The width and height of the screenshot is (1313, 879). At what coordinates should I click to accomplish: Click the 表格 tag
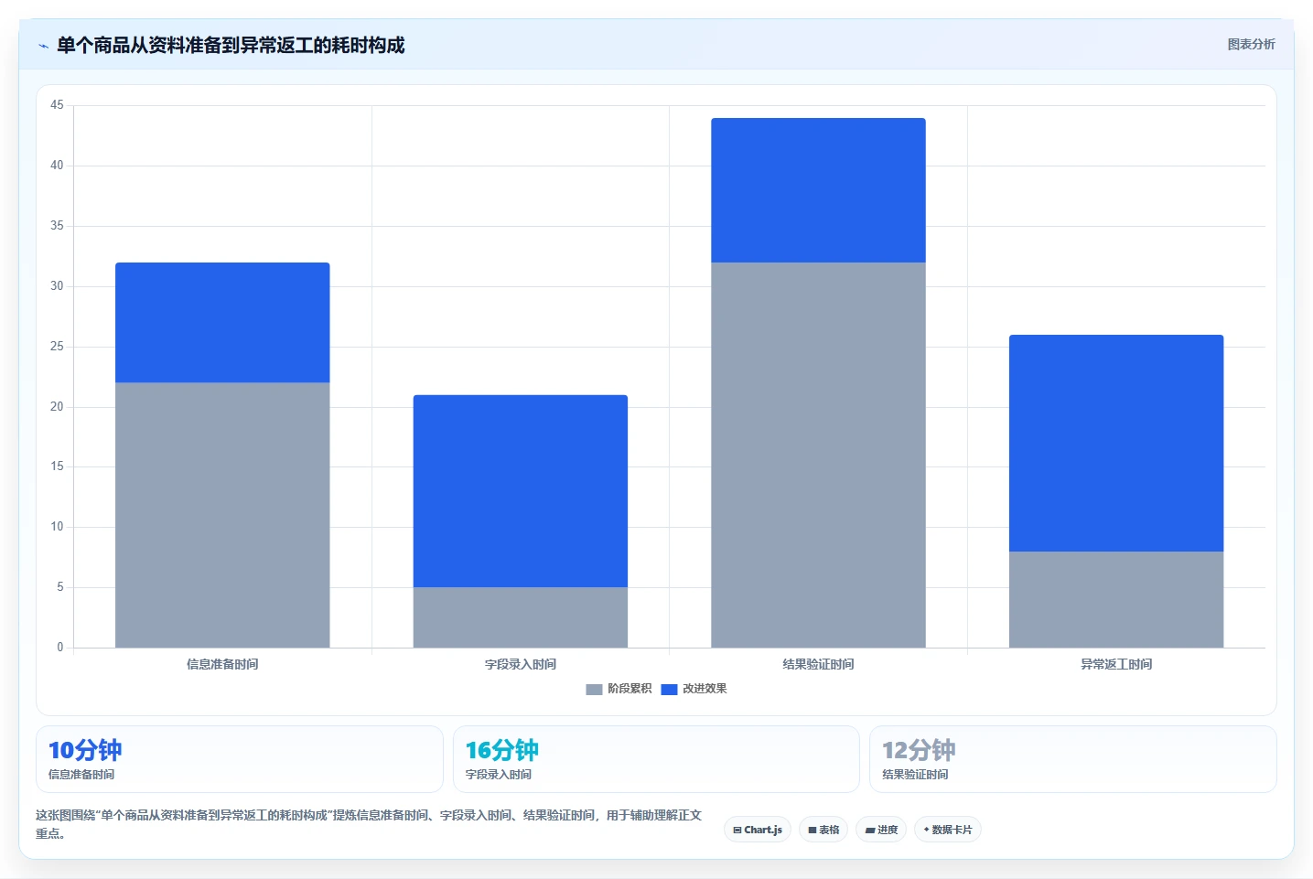click(823, 830)
